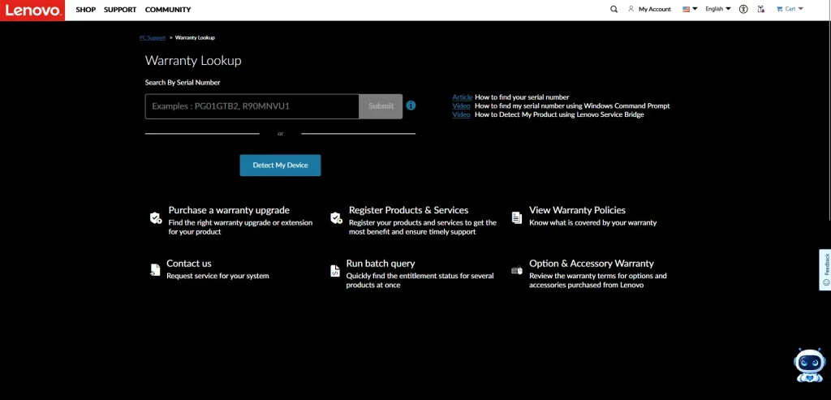
Task: Click the Purchase a warranty upgrade shield icon
Action: (155, 217)
